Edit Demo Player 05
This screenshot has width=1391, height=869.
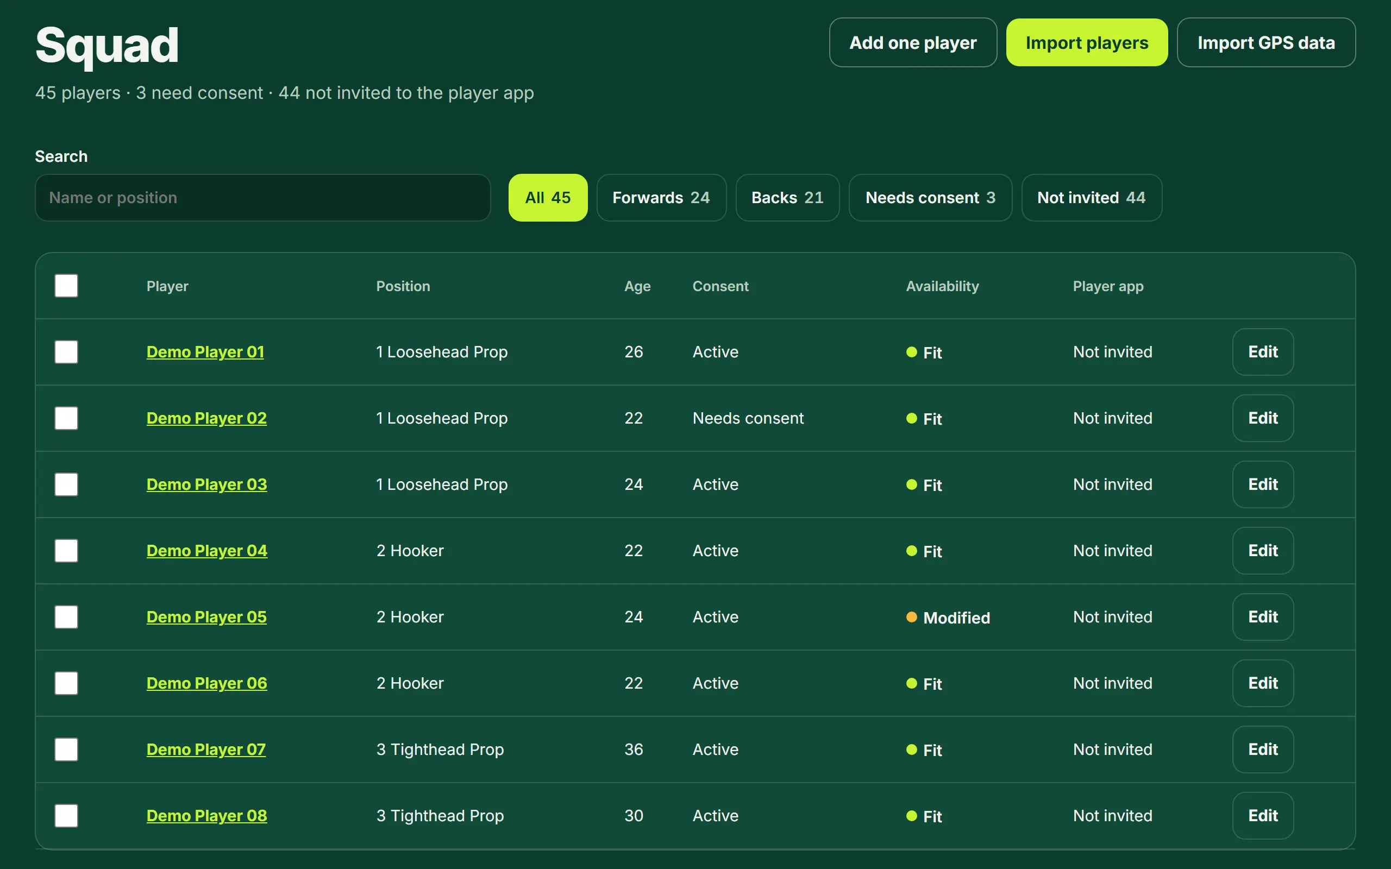(1263, 616)
